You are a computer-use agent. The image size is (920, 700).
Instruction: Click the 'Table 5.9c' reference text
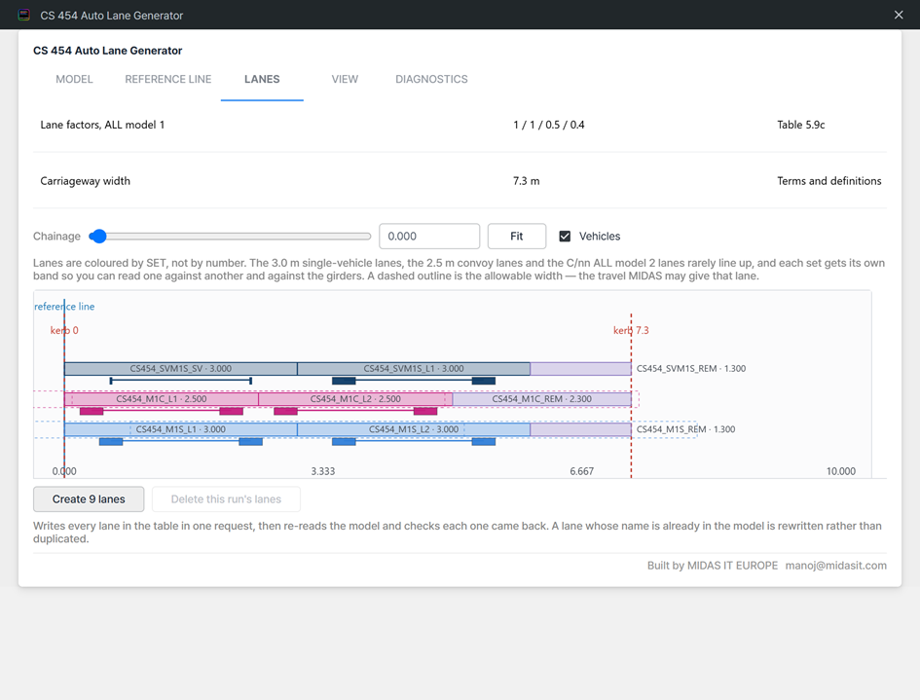[801, 125]
